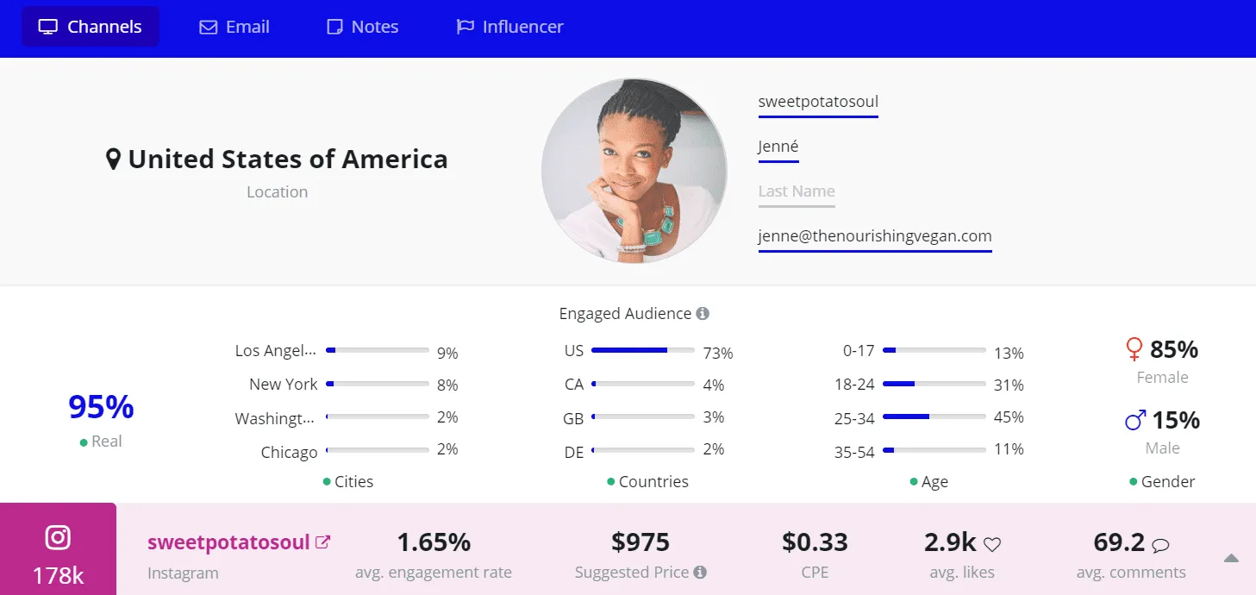Click the Last Name input field
The image size is (1256, 595).
point(797,191)
